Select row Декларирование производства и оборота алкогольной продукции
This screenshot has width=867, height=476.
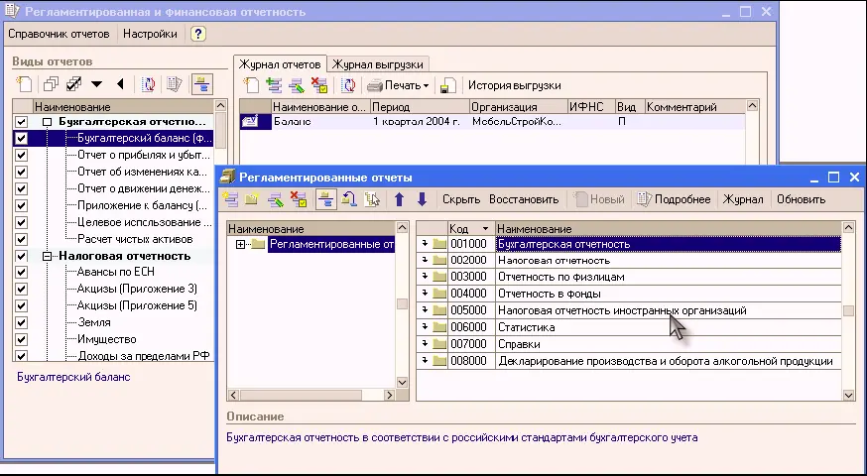click(629, 361)
